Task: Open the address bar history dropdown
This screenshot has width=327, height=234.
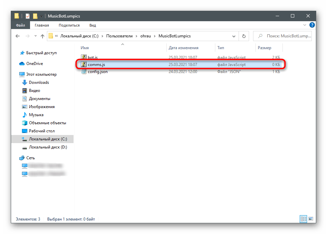Action: tap(234, 36)
